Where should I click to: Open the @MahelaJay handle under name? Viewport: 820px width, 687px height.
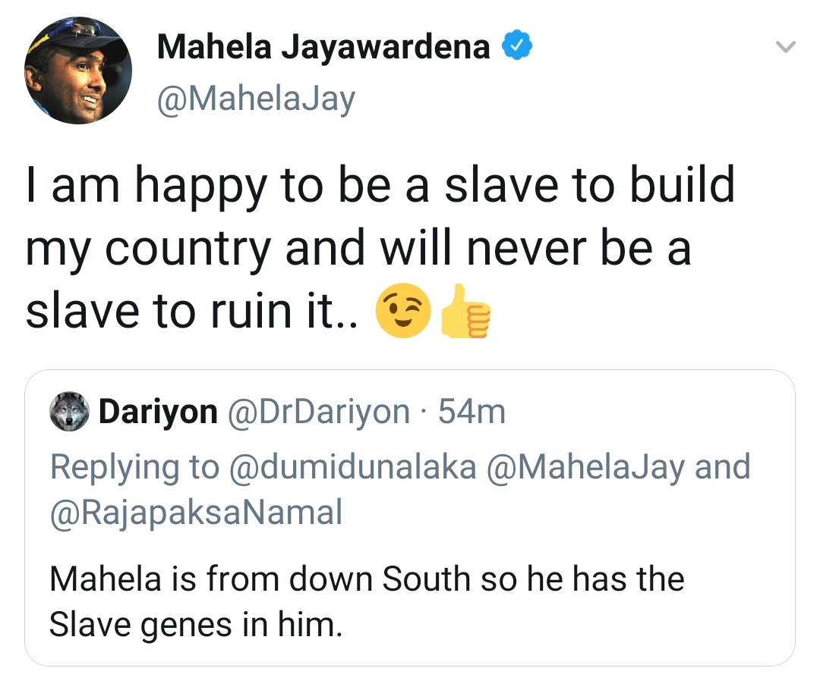click(257, 99)
